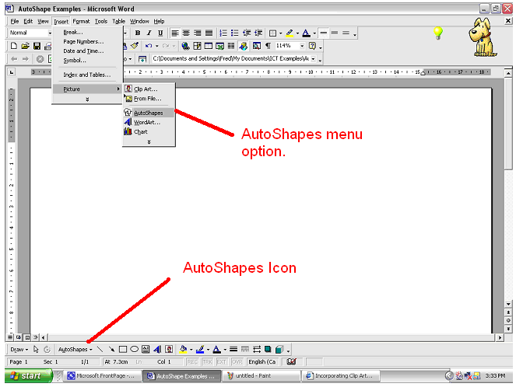Expand the Insert menu's hidden items
The height and width of the screenshot is (387, 516).
tap(87, 99)
